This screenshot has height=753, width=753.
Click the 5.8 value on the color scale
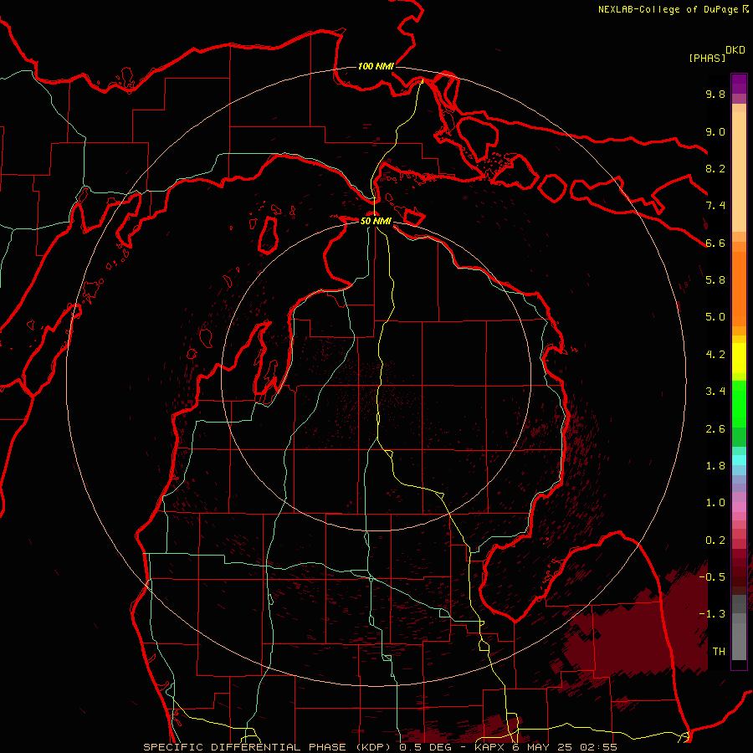tap(715, 280)
